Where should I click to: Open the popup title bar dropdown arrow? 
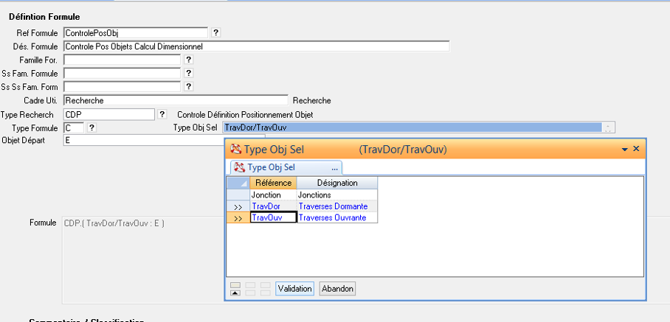tap(624, 149)
